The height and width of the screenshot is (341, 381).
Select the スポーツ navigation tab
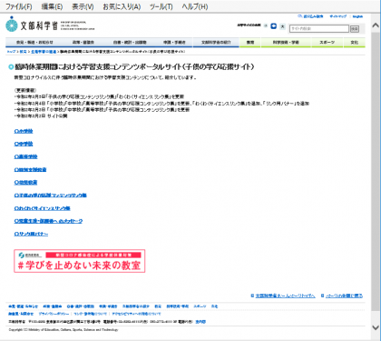327,43
